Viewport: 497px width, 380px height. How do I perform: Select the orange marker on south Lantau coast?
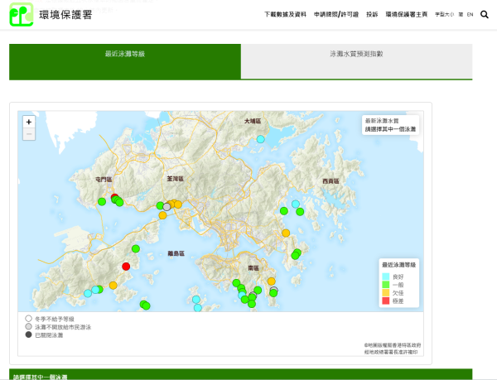[x=113, y=286]
